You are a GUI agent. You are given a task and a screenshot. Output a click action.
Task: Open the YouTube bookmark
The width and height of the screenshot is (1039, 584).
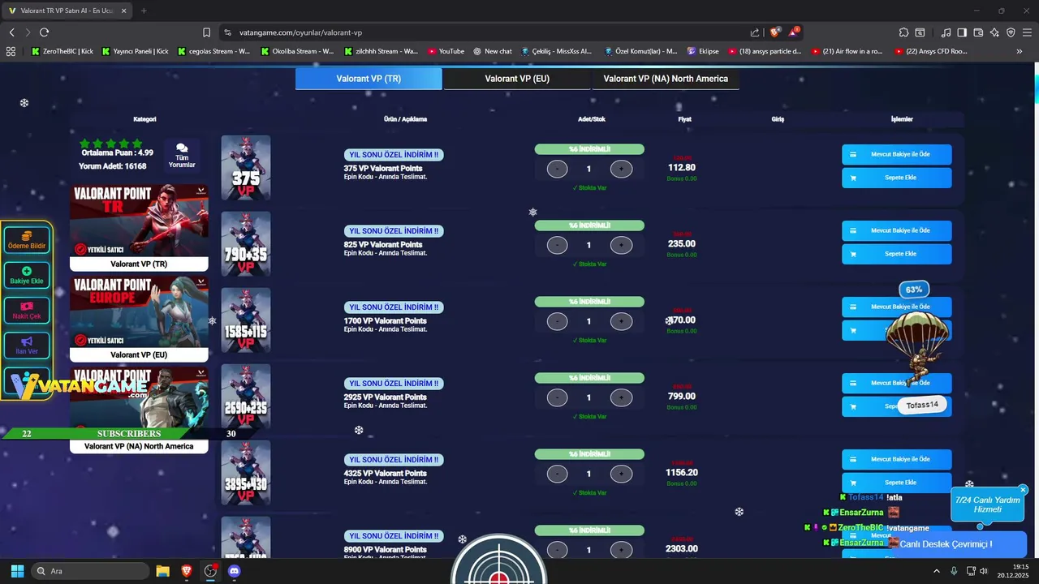click(x=446, y=51)
